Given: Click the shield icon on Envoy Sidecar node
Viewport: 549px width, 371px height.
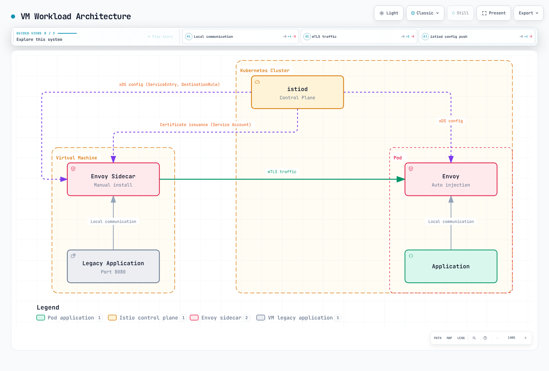Looking at the screenshot, I should [x=73, y=169].
